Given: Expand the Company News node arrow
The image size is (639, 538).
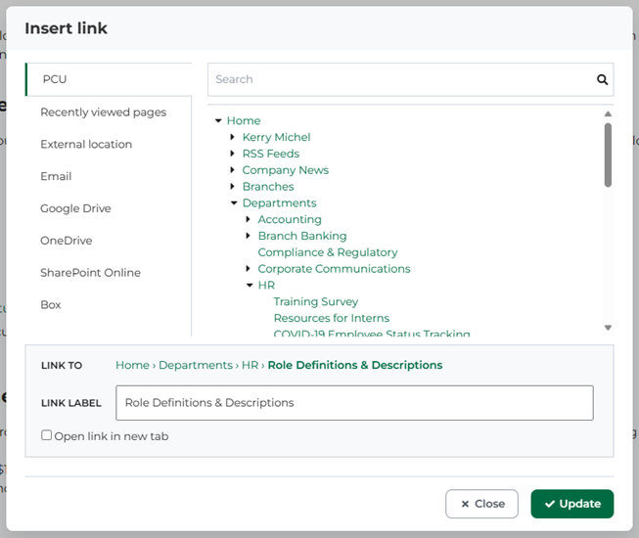Looking at the screenshot, I should click(x=232, y=170).
